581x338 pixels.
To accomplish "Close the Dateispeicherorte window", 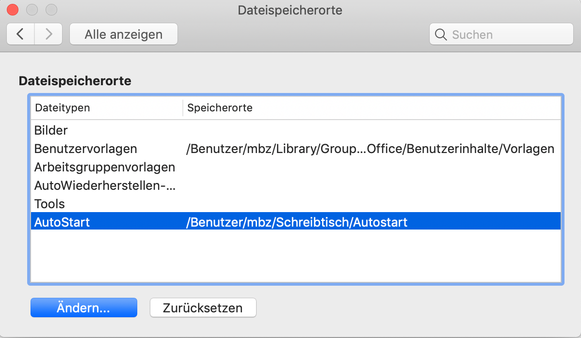I will point(13,10).
